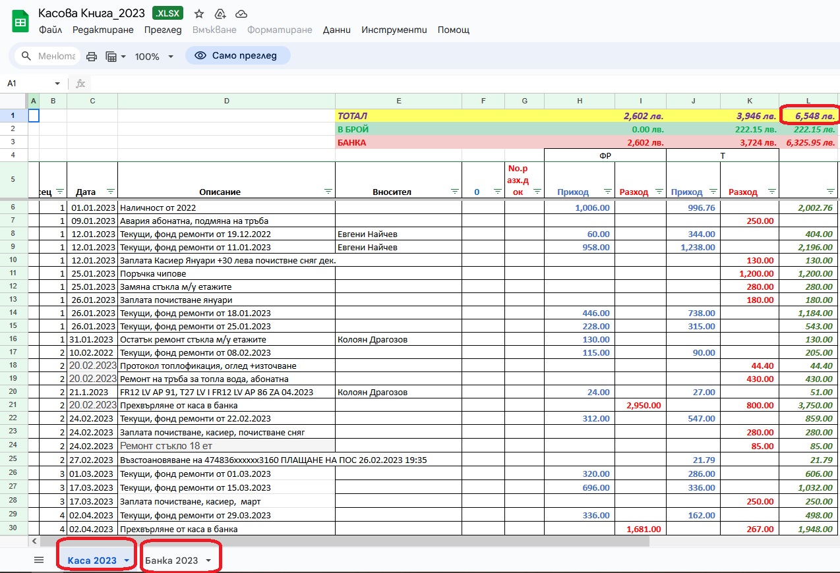840x573 pixels.
Task: Select column D header
Action: (226, 101)
